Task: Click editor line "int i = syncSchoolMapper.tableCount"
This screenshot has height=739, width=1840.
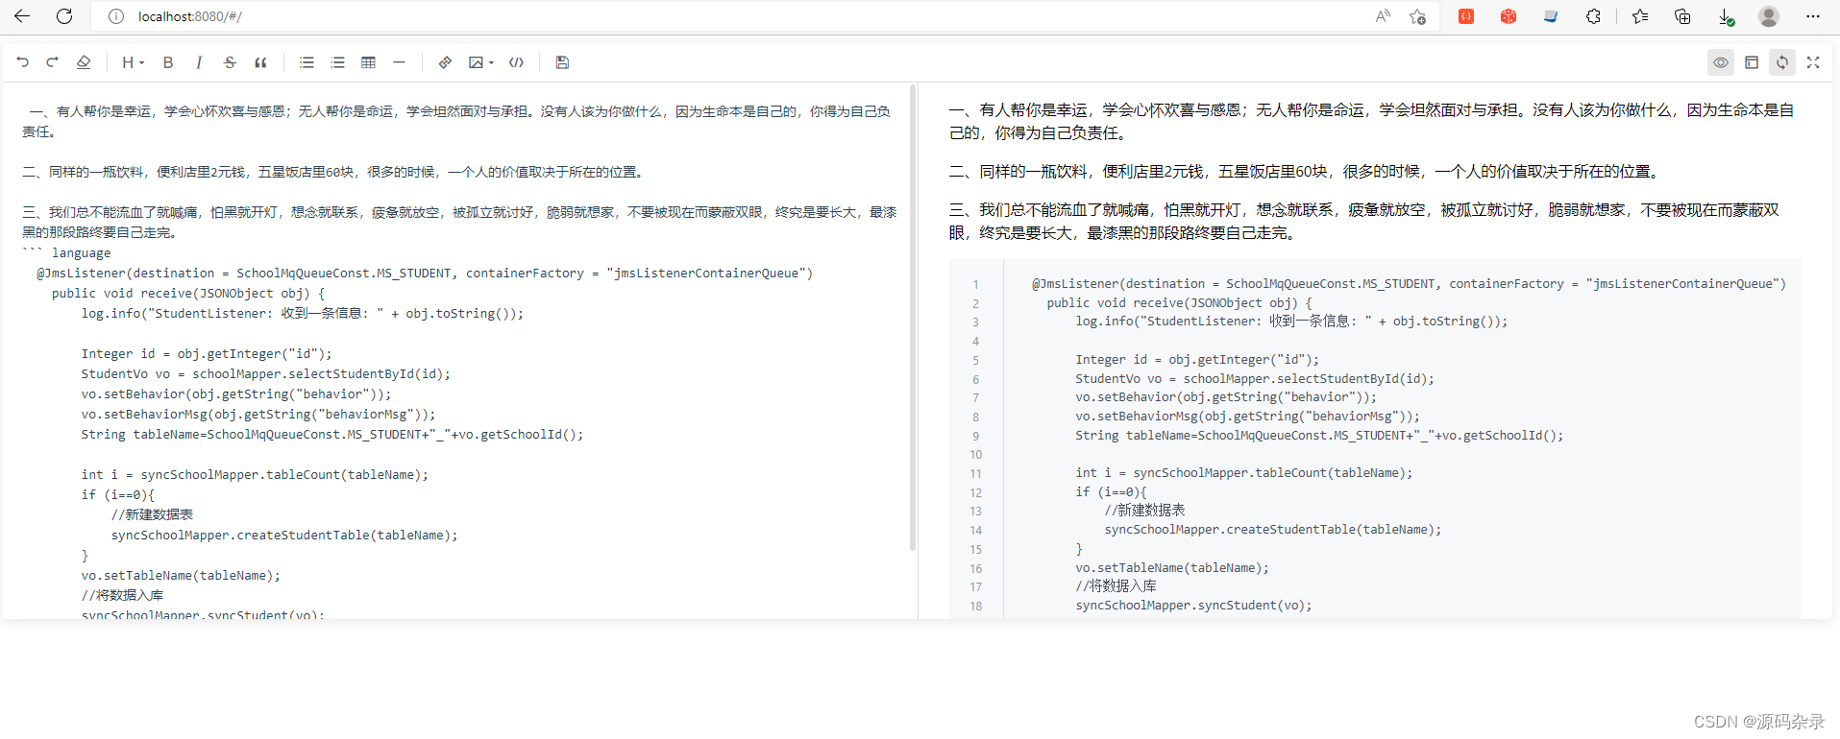Action: [255, 474]
